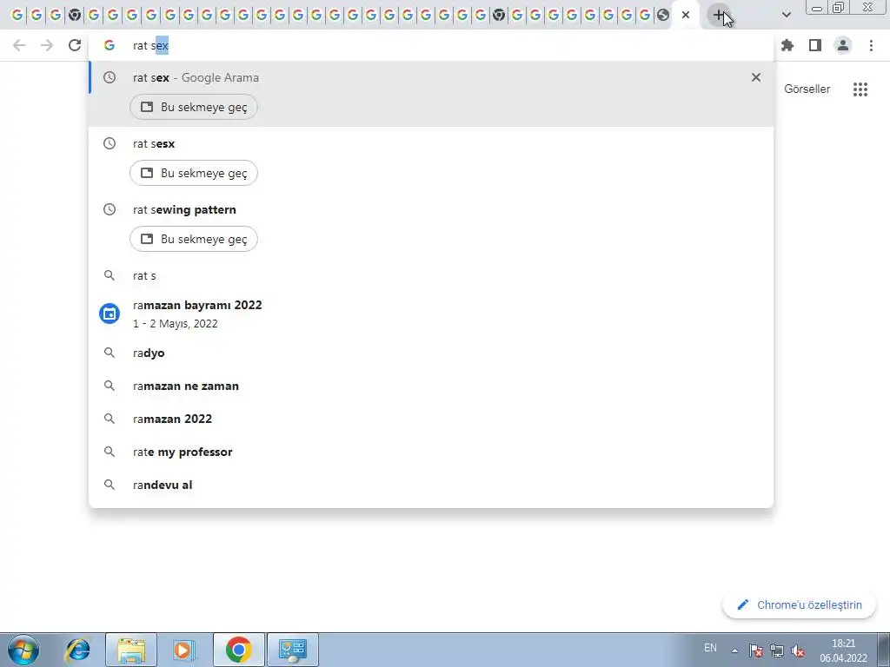Select 'randevu al' suggestion

[431, 485]
